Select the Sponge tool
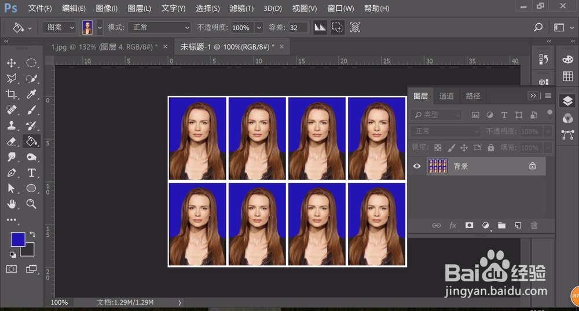 pyautogui.click(x=31, y=157)
